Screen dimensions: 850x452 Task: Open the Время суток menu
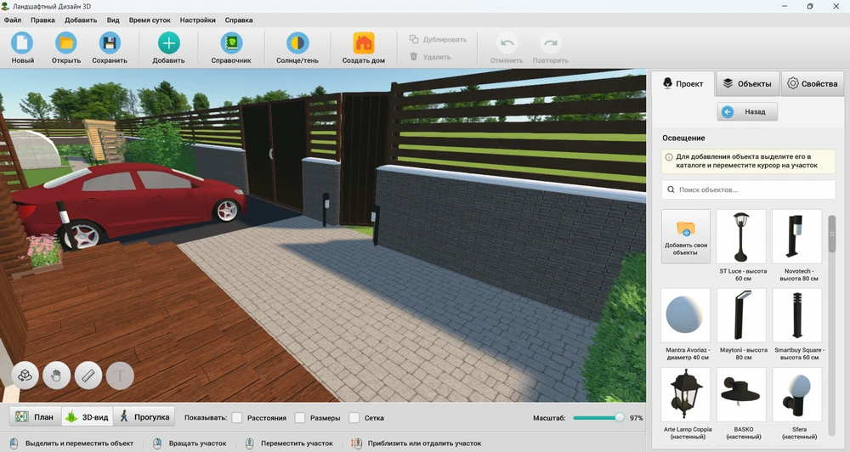(x=148, y=20)
